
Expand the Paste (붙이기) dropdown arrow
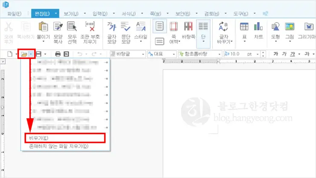coord(43,42)
